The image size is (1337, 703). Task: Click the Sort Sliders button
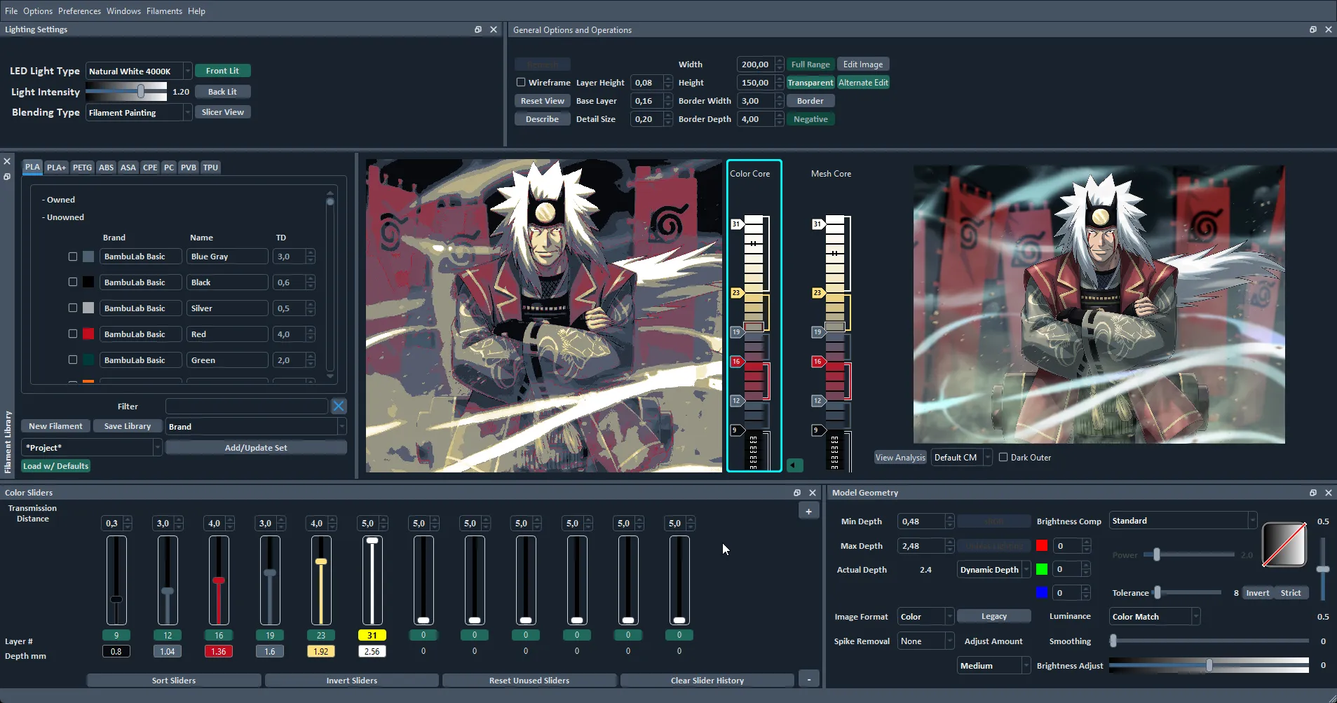pos(174,681)
